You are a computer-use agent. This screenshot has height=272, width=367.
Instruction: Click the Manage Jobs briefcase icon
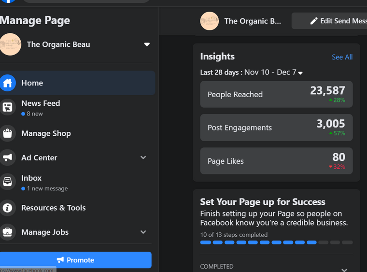click(8, 232)
